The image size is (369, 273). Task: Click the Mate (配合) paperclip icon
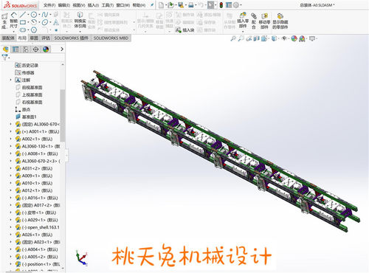[x=254, y=16]
